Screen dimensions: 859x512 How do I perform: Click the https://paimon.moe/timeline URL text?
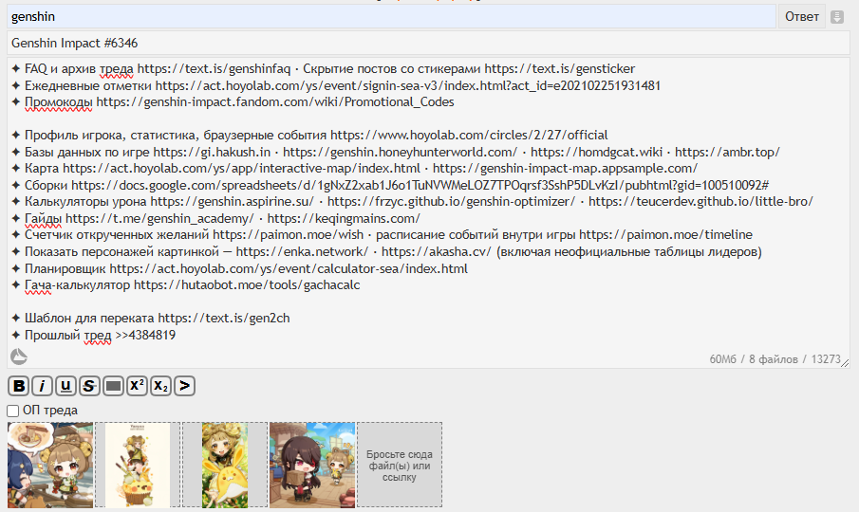[x=666, y=235]
